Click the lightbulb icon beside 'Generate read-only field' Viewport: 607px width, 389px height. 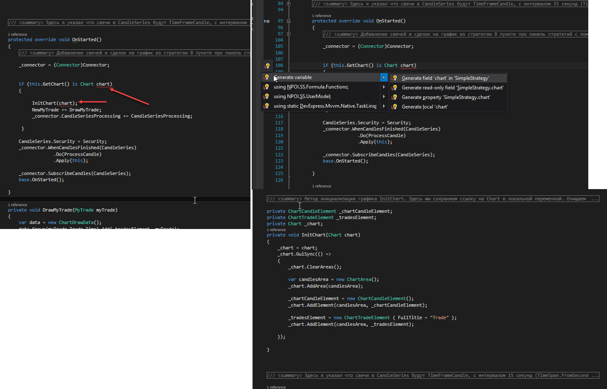point(394,88)
